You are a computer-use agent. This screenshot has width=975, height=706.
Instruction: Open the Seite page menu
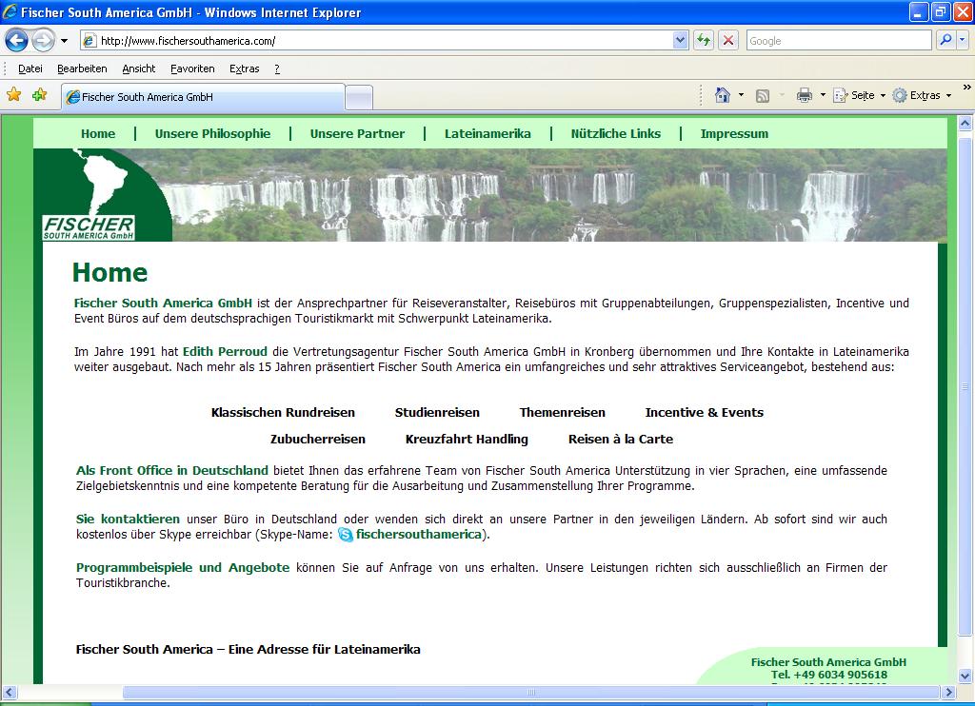click(x=860, y=95)
